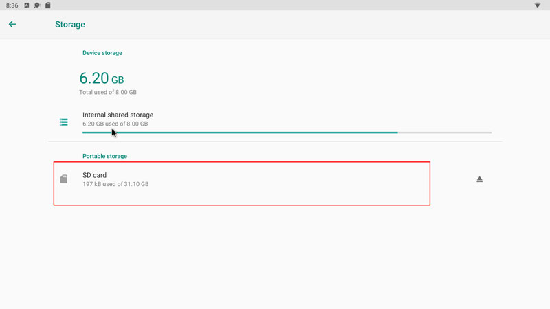Click the Storage page title
Screen dimensions: 550x309
click(70, 25)
